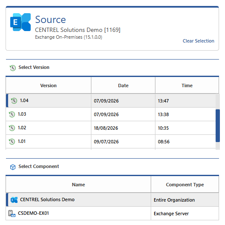The width and height of the screenshot is (225, 225).
Task: Click the time 13:47
Action: point(163,101)
